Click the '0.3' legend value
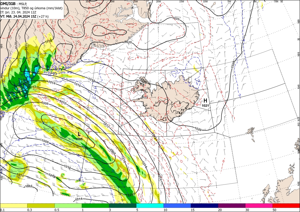300x212 pixels. click(29, 210)
